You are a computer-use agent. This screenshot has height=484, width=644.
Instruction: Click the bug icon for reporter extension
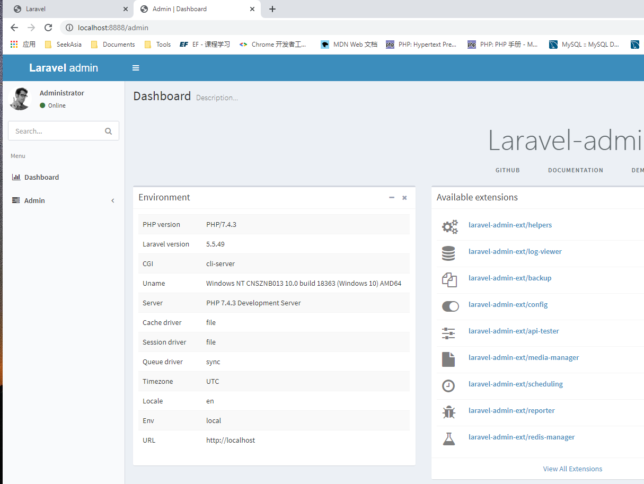(448, 412)
